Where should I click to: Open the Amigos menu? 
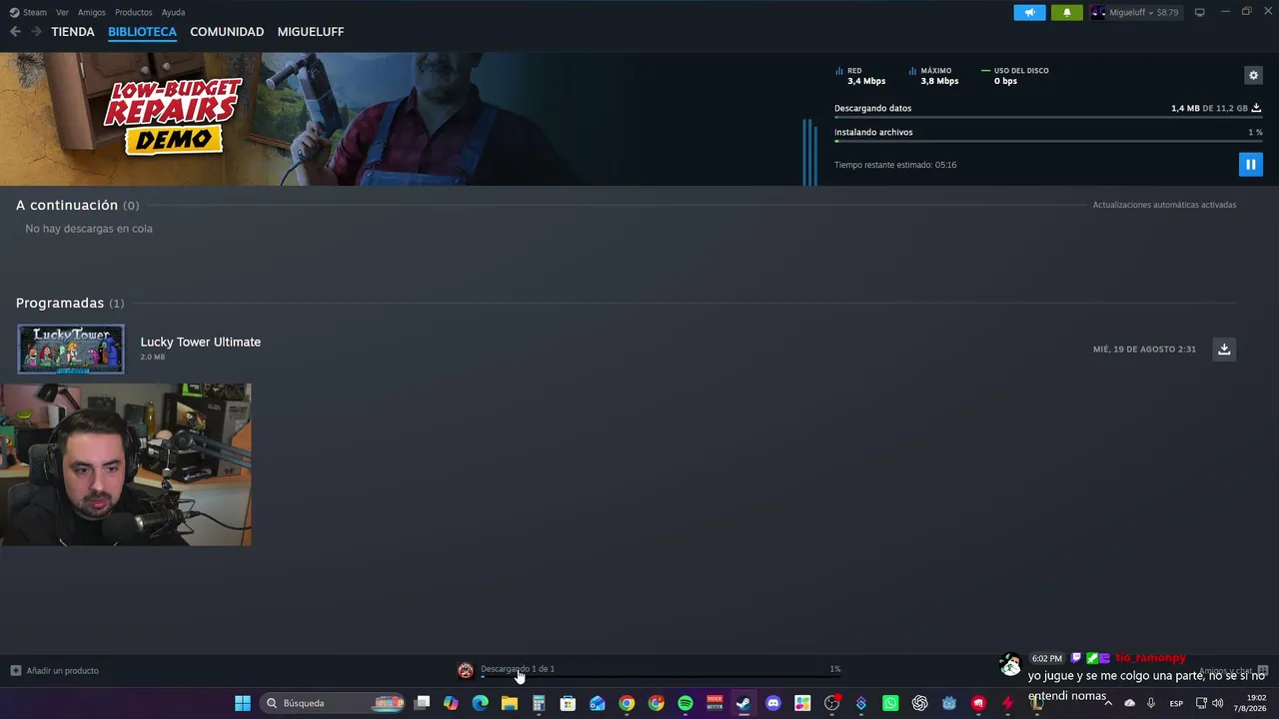[x=92, y=13]
